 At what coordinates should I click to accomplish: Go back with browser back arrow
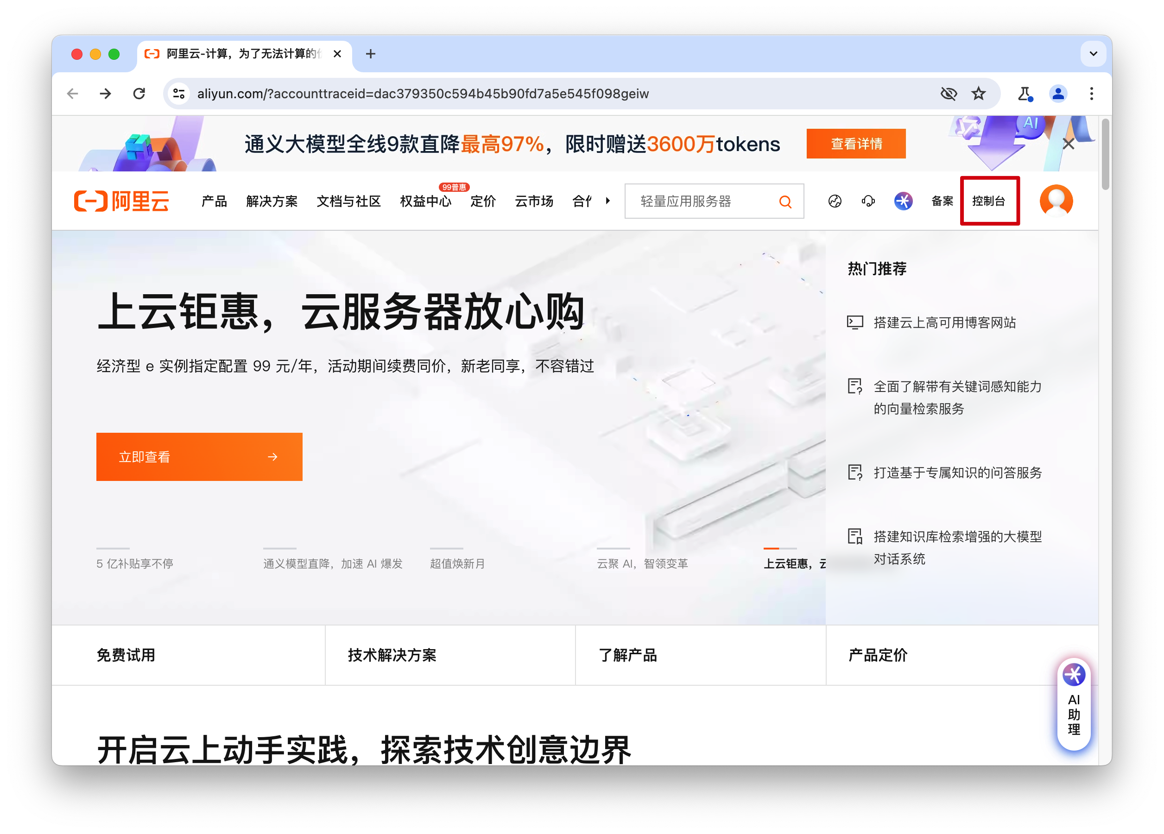pos(73,94)
